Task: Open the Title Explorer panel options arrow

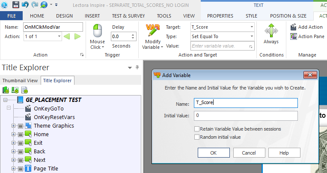Action: pos(130,68)
